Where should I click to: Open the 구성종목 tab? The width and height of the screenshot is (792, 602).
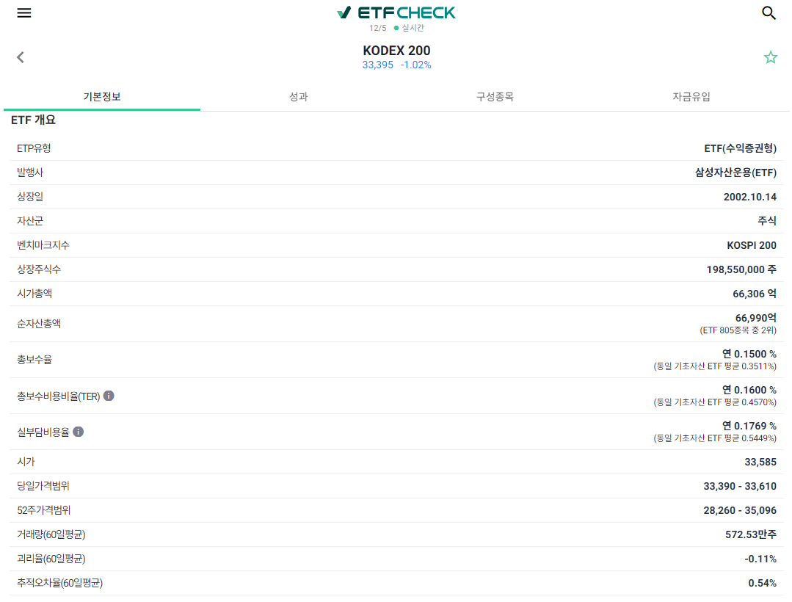click(x=495, y=96)
